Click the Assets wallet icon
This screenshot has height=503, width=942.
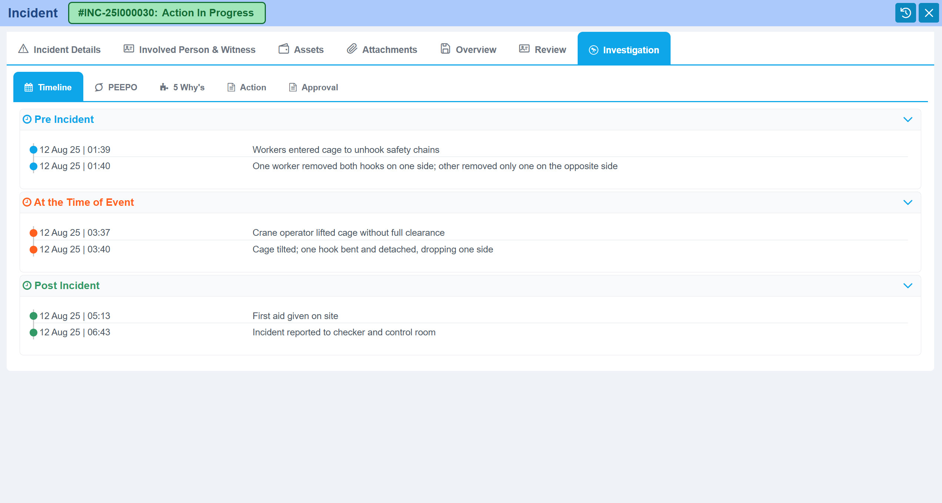tap(284, 49)
